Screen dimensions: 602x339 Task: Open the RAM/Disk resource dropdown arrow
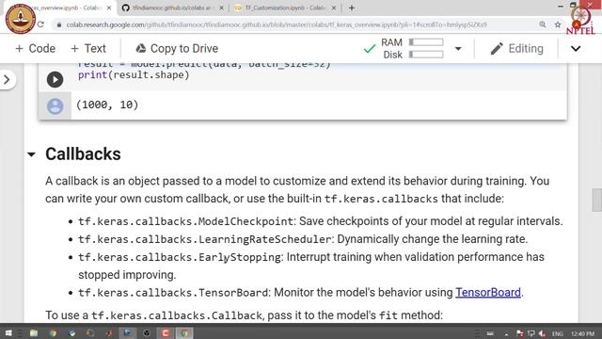(x=458, y=49)
